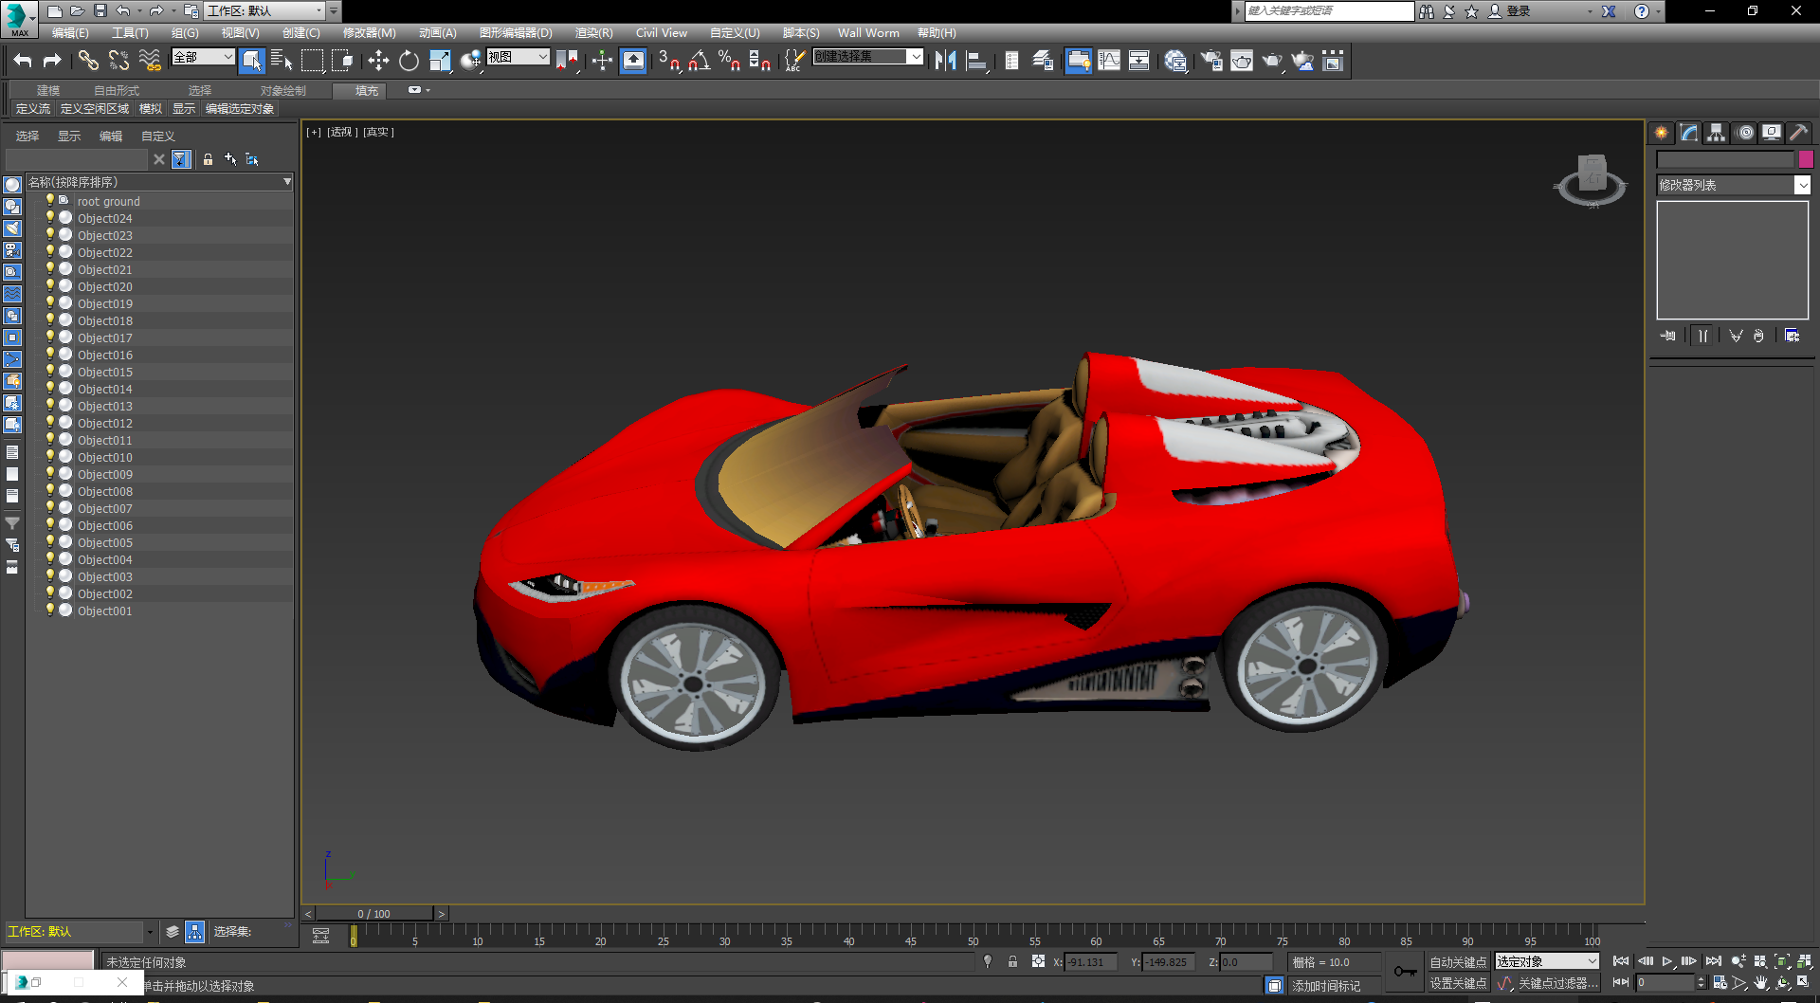The image size is (1820, 1003).
Task: Click the Angle Snap toggle icon
Action: (699, 62)
